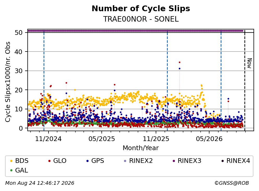Select the RINEX4 legend label
The image size is (259, 191).
[x=238, y=161]
